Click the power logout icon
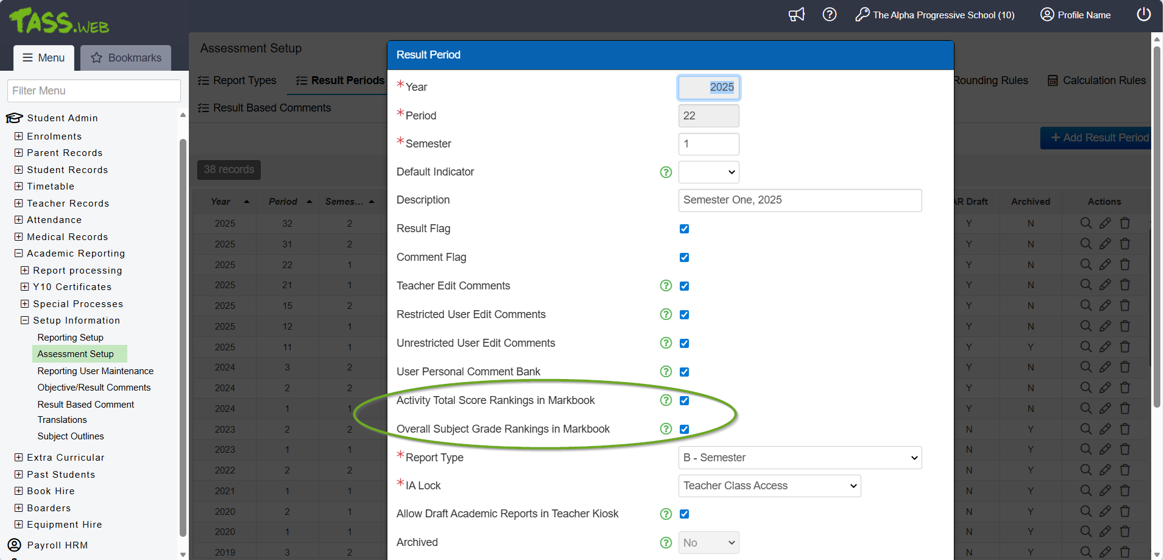Image resolution: width=1164 pixels, height=560 pixels. click(1143, 15)
